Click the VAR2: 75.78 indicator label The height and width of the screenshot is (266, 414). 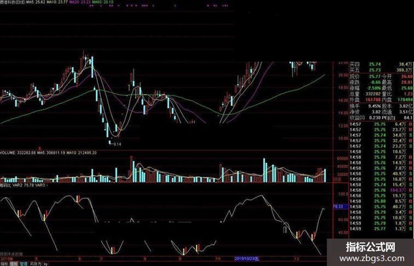(x=23, y=185)
